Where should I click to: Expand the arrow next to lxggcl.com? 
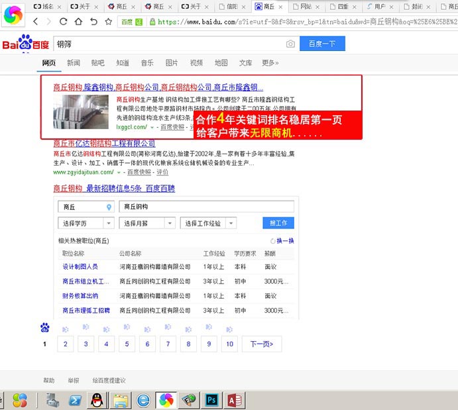[x=152, y=128]
